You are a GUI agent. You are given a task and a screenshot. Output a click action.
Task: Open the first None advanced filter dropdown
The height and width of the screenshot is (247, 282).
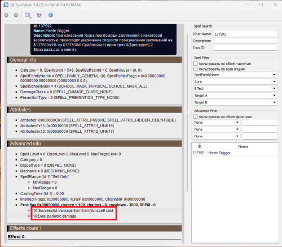pos(217,123)
